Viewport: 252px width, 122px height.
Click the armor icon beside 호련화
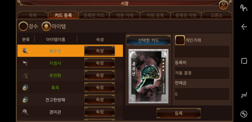[x=25, y=75]
